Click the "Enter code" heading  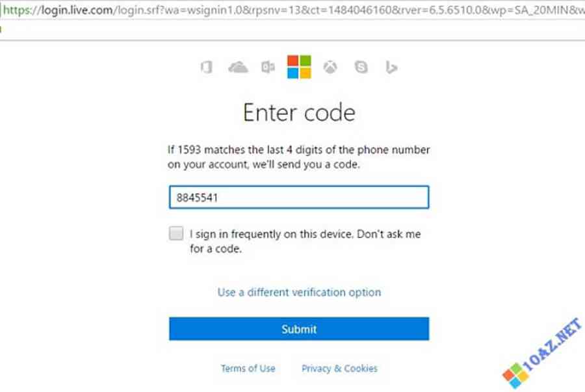299,112
